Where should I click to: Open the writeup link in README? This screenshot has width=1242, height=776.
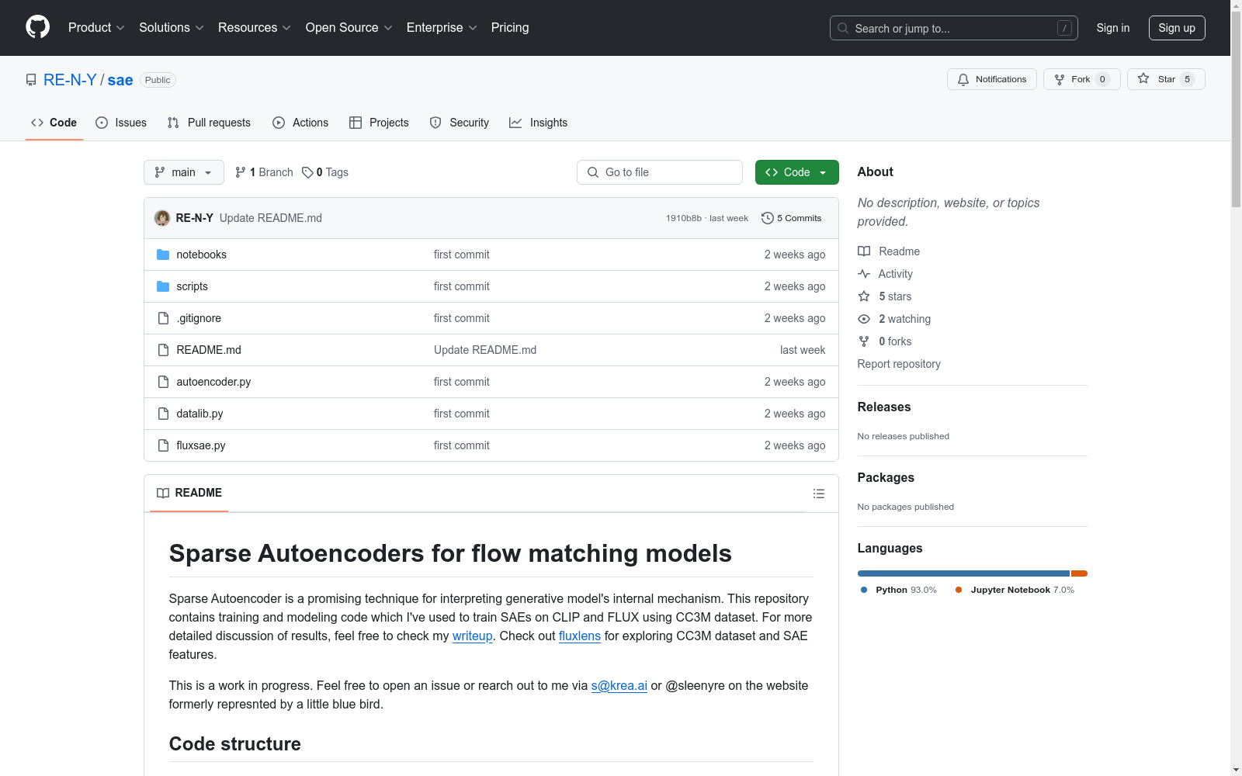point(473,636)
